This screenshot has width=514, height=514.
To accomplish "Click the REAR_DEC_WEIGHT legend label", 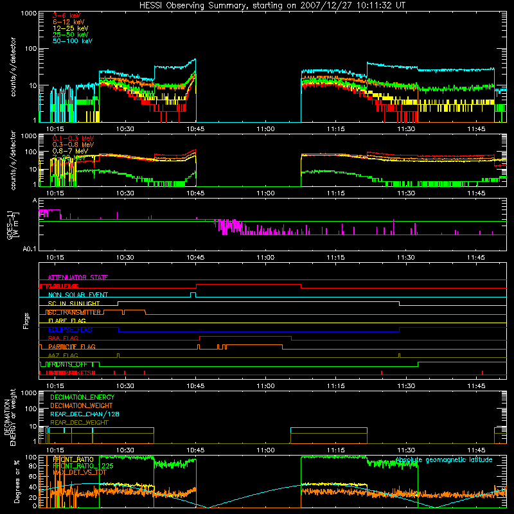I will [79, 423].
